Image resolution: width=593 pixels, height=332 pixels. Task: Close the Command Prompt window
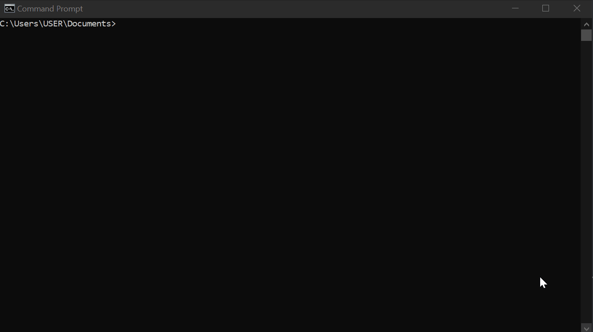click(x=577, y=8)
